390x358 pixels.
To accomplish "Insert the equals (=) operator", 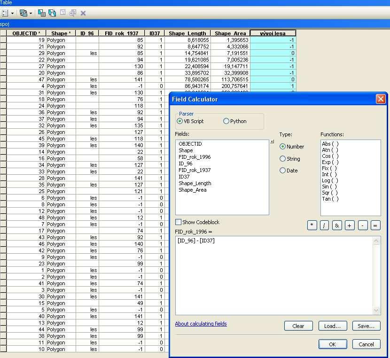I will tap(375, 226).
